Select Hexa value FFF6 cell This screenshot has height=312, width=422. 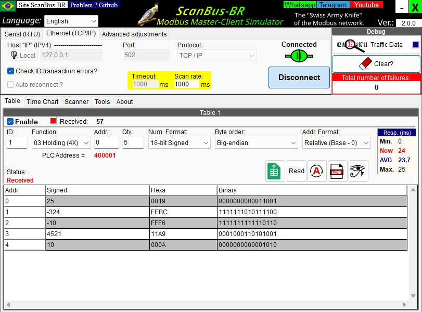click(183, 223)
